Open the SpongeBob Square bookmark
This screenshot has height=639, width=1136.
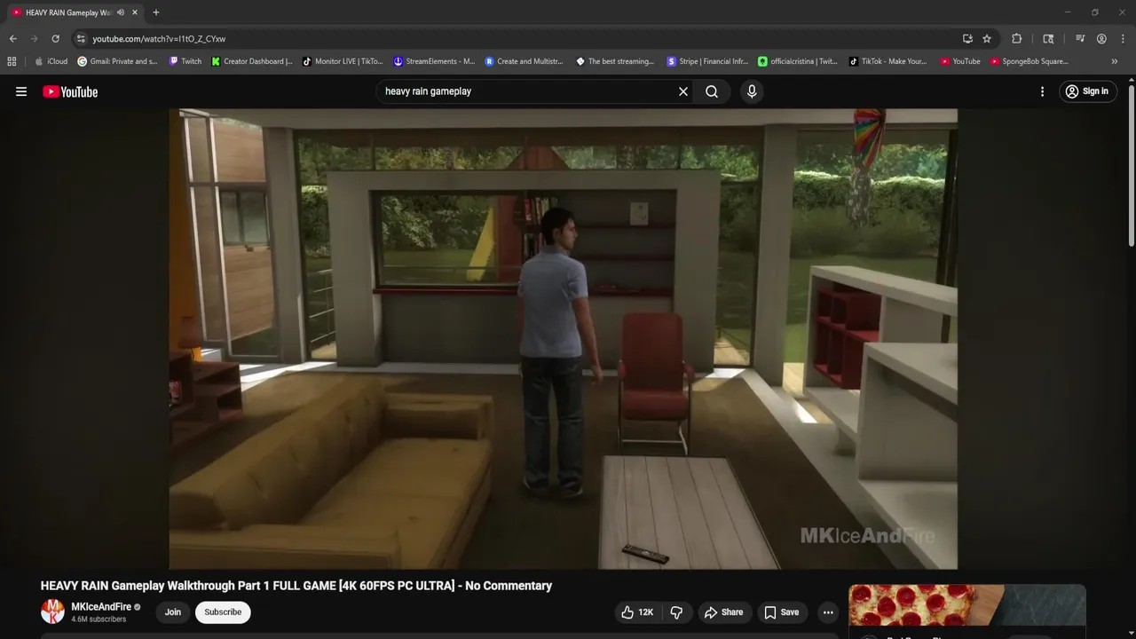point(1029,61)
